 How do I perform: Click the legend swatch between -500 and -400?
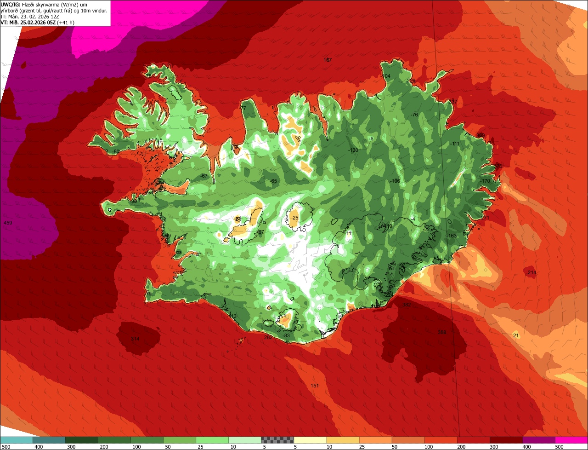point(17,440)
